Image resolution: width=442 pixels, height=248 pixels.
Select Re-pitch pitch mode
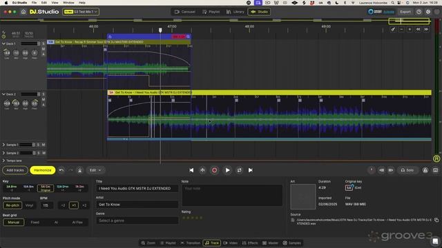[12, 205]
